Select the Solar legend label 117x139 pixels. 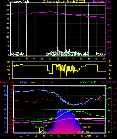point(32,82)
